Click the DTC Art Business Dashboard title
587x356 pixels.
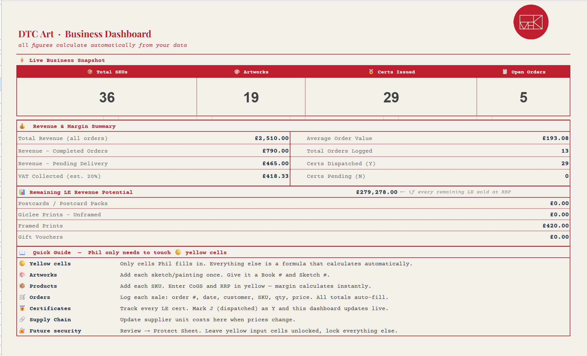(x=85, y=34)
